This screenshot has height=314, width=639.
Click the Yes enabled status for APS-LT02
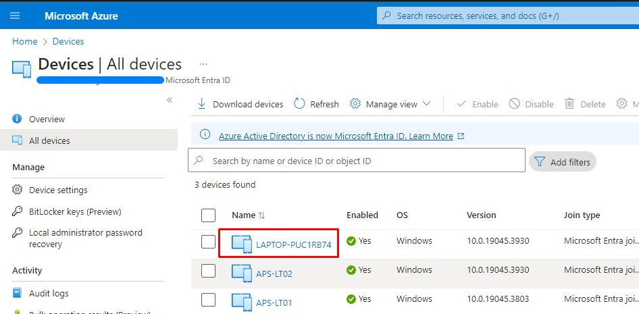pos(359,269)
